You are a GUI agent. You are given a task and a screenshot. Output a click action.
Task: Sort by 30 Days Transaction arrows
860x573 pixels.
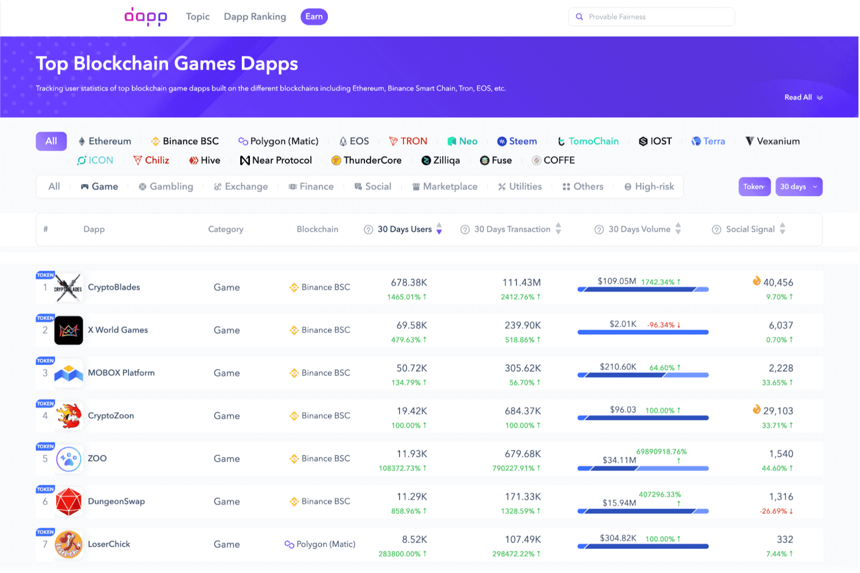pos(558,229)
